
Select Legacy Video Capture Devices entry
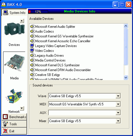(x=56, y=46)
